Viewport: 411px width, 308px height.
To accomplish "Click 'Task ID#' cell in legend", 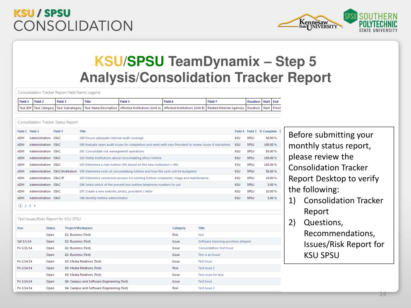I will [x=25, y=108].
